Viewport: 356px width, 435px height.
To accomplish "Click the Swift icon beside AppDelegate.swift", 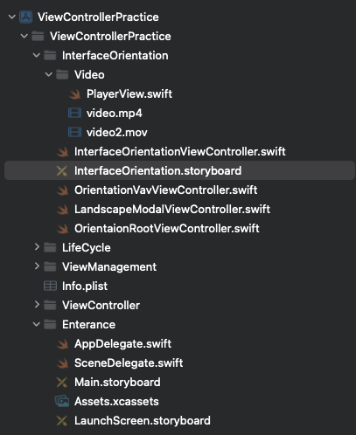I will [x=62, y=344].
